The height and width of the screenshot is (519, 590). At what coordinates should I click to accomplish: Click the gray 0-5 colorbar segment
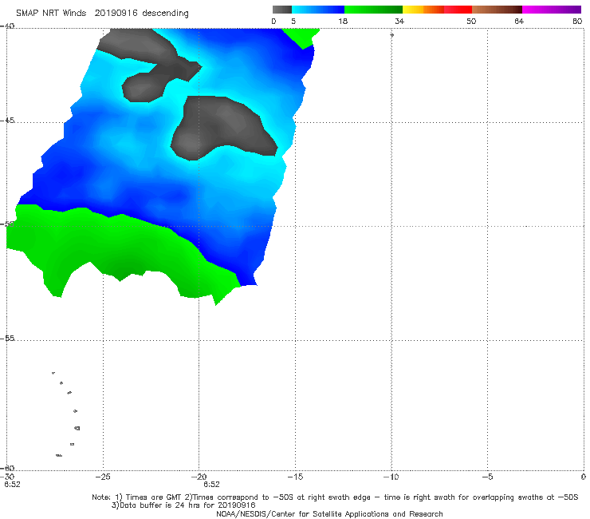(281, 10)
